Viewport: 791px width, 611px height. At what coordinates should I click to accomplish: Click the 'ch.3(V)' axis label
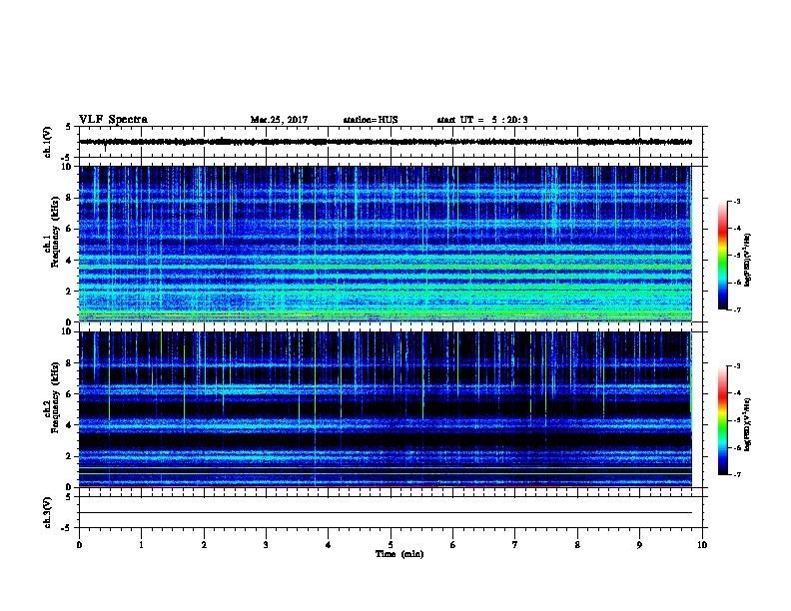pyautogui.click(x=48, y=512)
